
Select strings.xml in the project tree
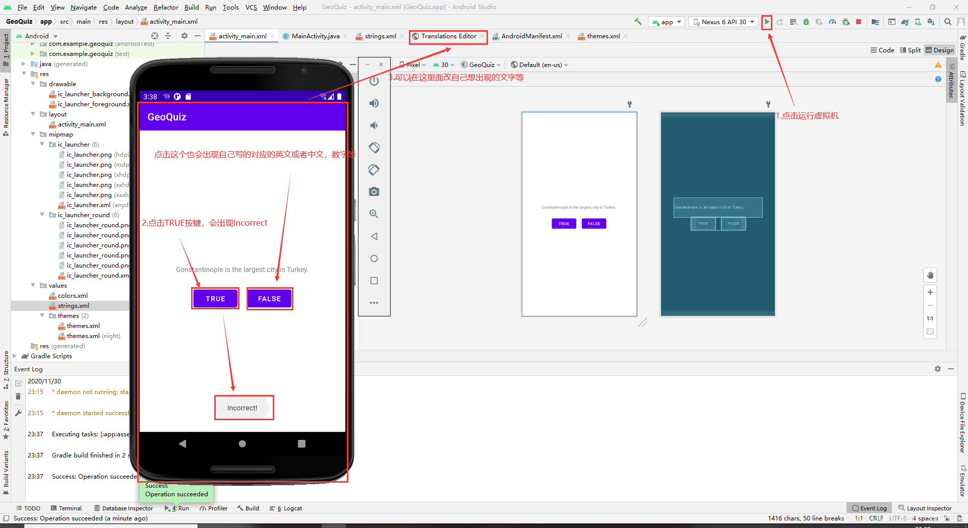point(73,306)
